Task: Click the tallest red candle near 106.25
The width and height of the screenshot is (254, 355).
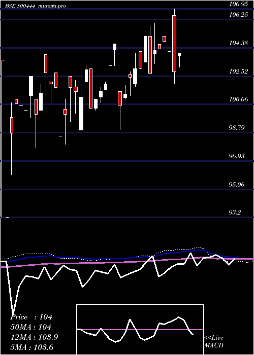Action: coord(174,44)
